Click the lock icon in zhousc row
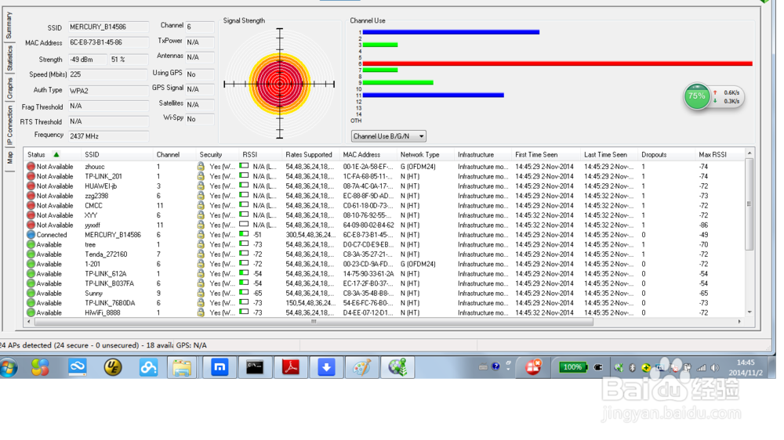Viewport: 784px width, 440px height. (x=201, y=166)
